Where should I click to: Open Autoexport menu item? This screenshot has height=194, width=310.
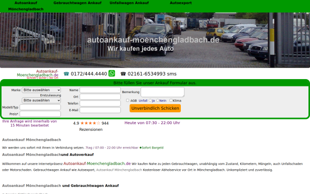pyautogui.click(x=181, y=3)
